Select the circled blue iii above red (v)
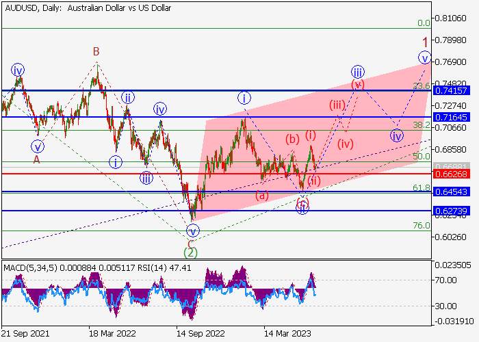 pyautogui.click(x=357, y=73)
